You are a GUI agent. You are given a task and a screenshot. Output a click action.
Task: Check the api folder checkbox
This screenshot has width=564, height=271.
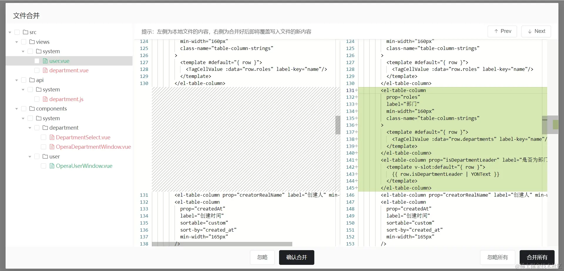24,80
